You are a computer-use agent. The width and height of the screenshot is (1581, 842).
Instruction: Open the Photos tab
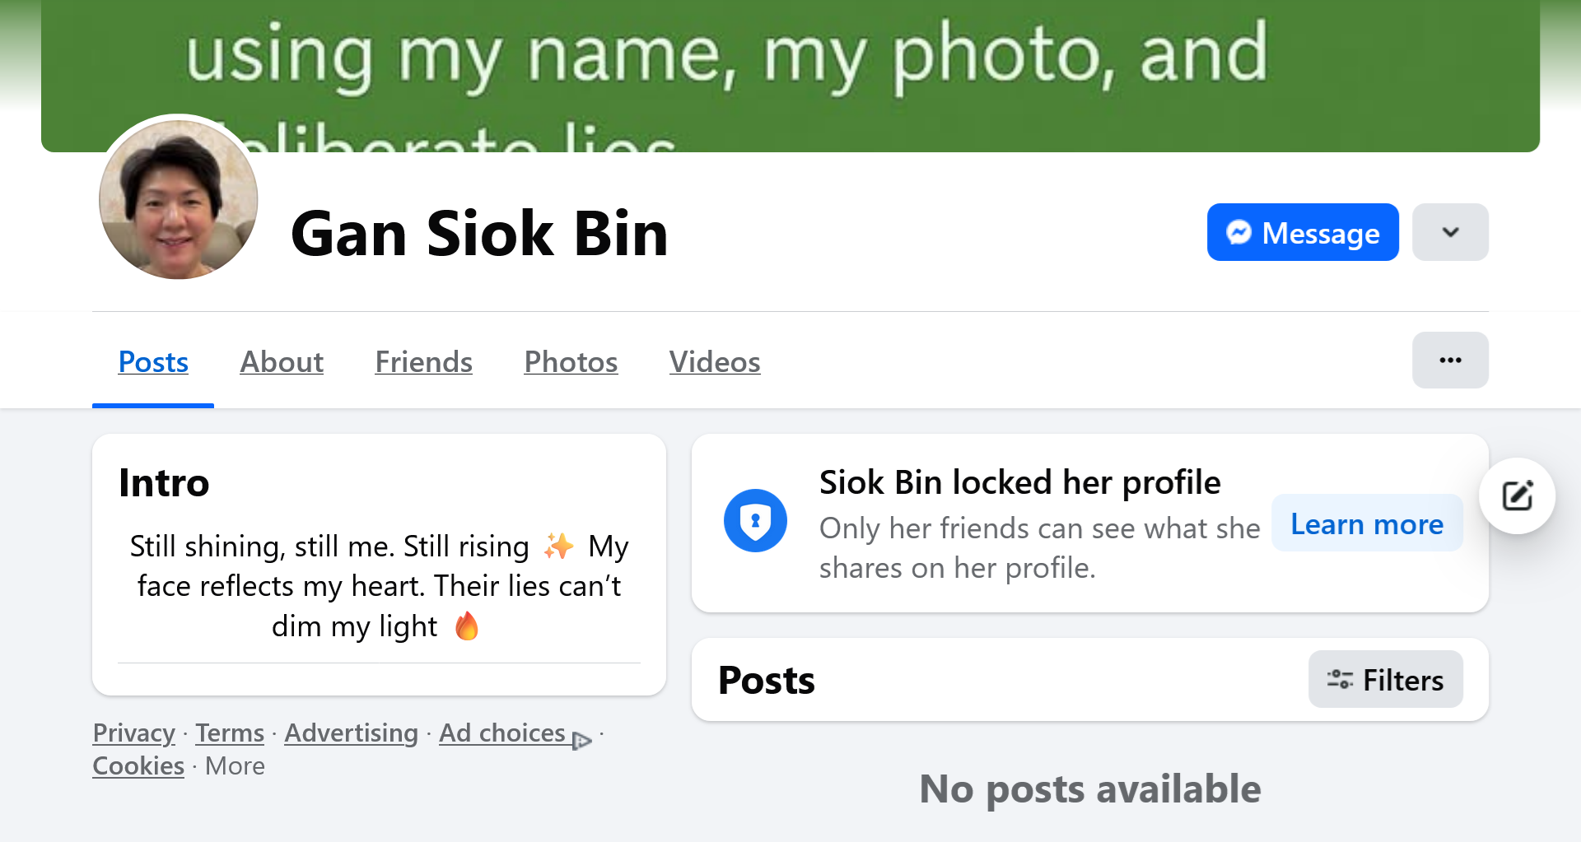[x=571, y=362]
